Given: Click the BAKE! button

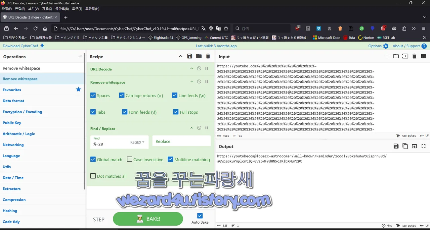Looking at the screenshot, I should coord(148,219).
